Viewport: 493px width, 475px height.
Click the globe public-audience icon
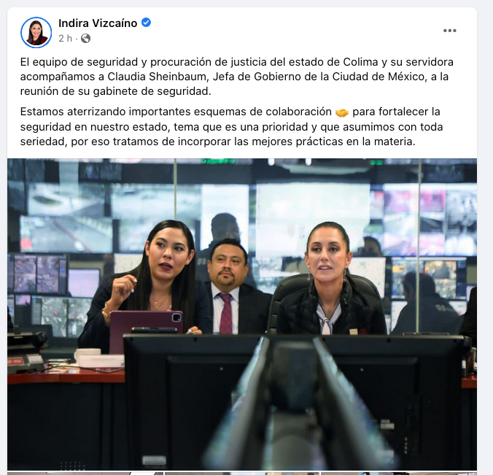(x=85, y=39)
